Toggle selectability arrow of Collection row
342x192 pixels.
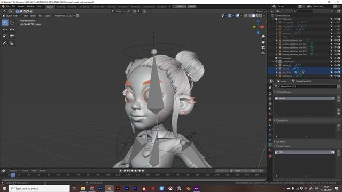(x=331, y=19)
